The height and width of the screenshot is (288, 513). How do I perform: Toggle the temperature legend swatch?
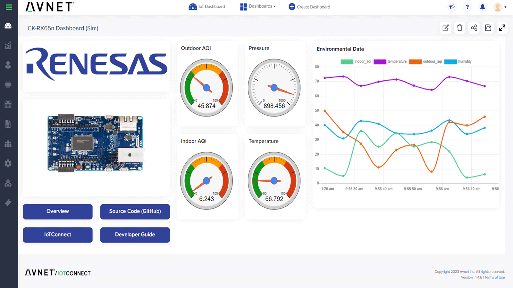pyautogui.click(x=380, y=61)
